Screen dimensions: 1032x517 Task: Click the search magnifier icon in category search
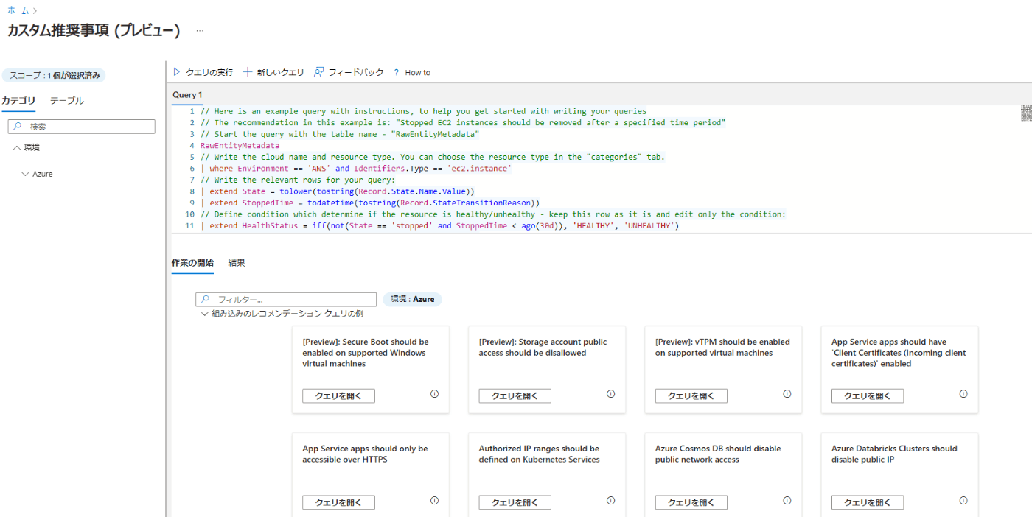coord(18,127)
